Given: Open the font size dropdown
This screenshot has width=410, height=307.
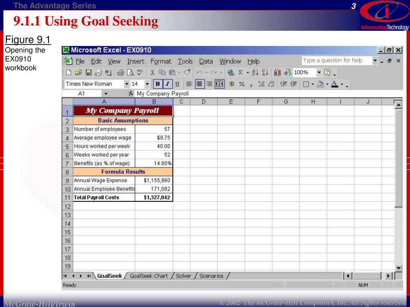Looking at the screenshot, I should point(147,84).
